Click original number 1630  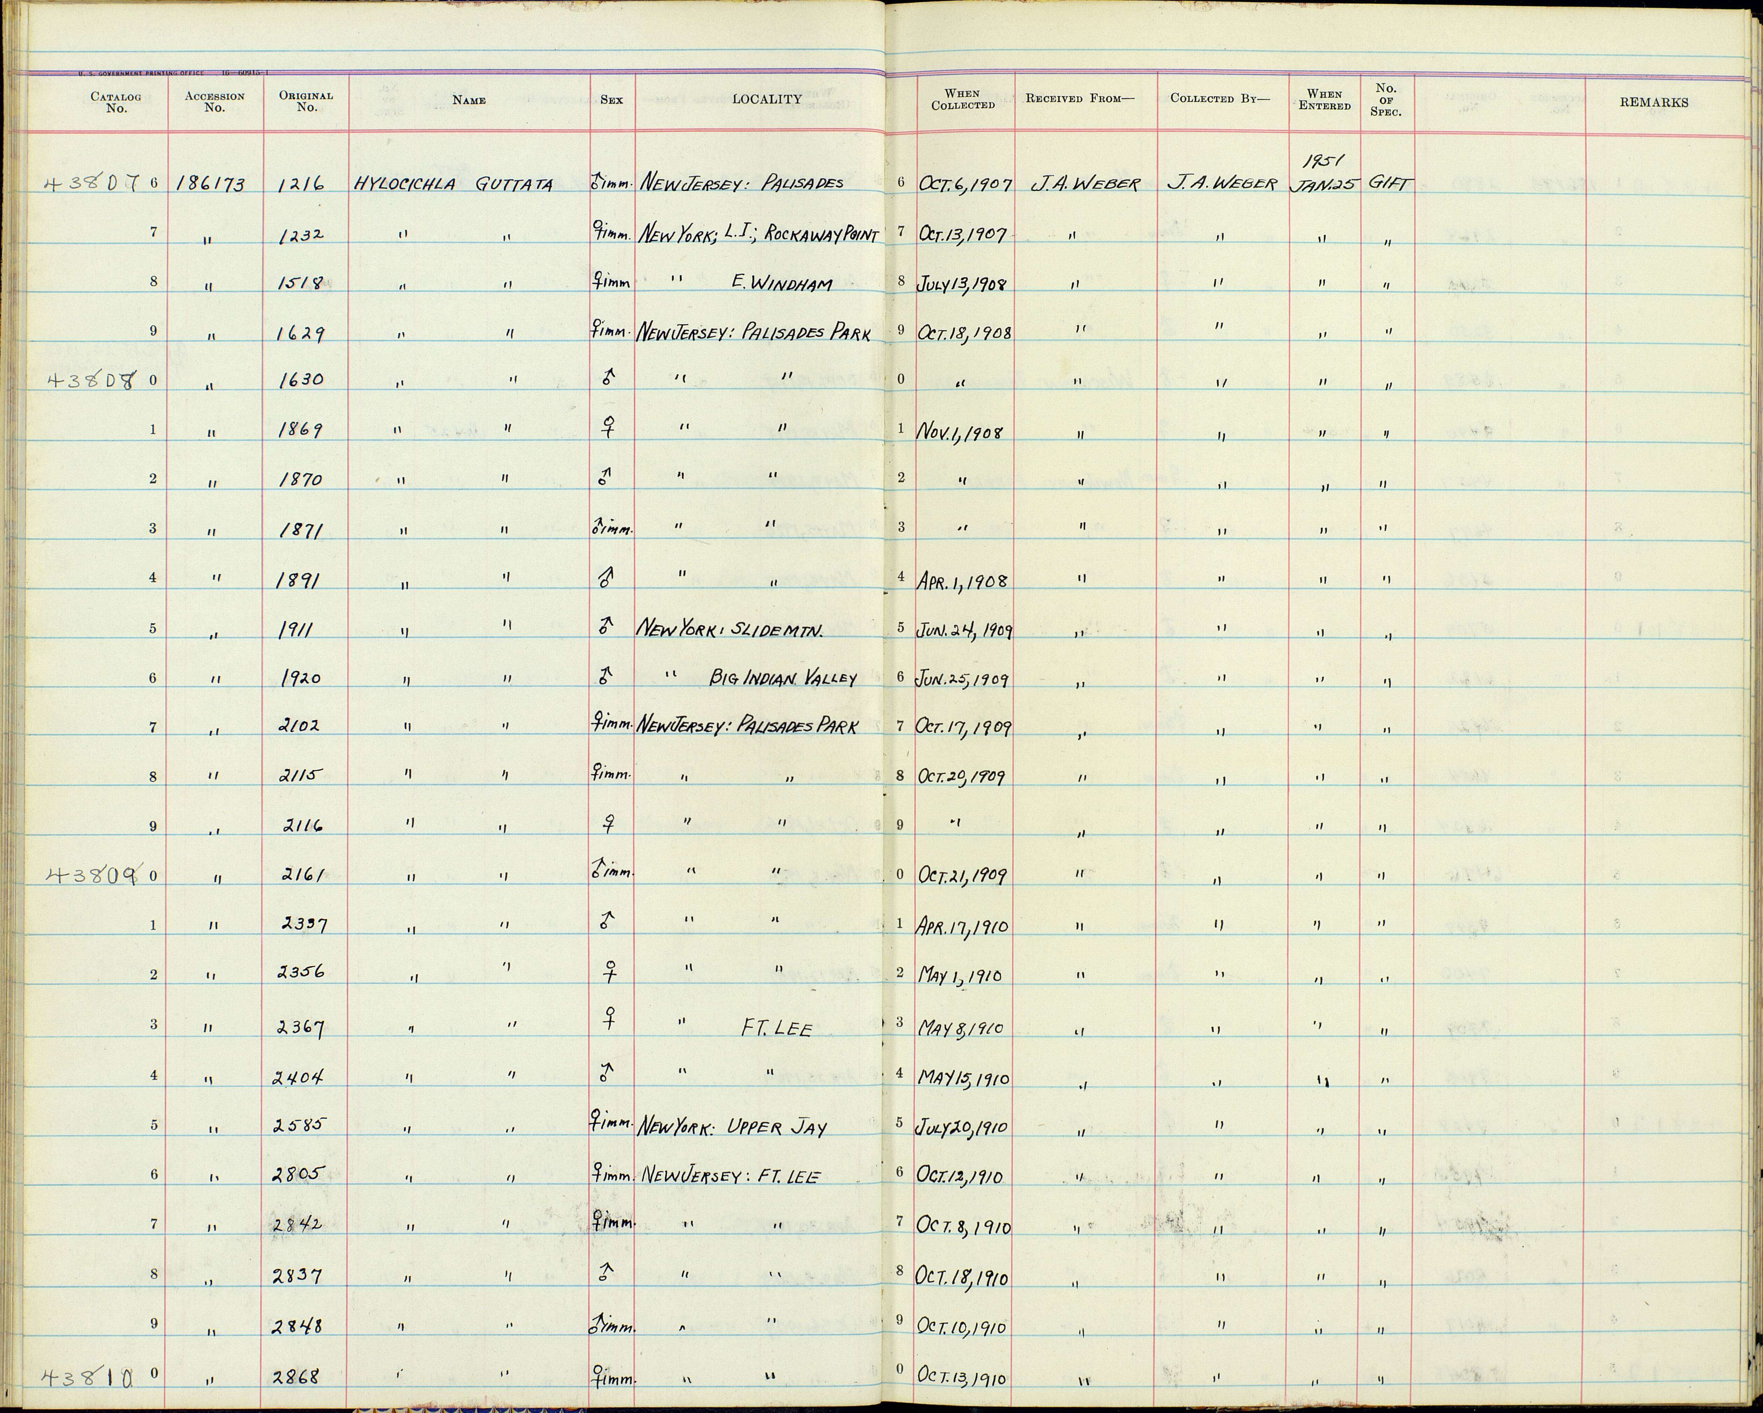point(301,380)
